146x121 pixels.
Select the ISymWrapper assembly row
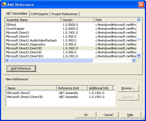[x=71, y=29]
